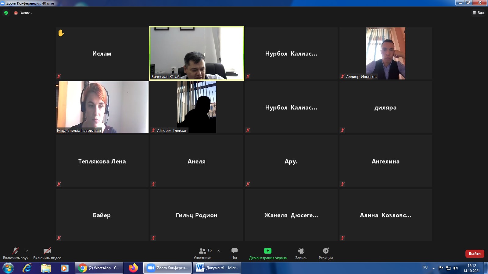Click muted mic icon on Айгерім Тлейхан tile
The height and width of the screenshot is (274, 488).
point(153,130)
